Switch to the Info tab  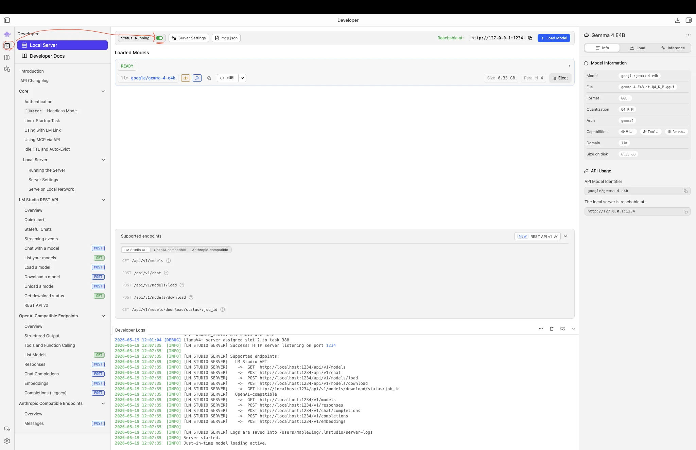point(602,48)
